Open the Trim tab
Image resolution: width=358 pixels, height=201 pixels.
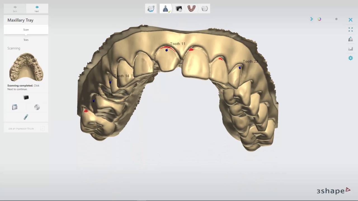(x=26, y=40)
